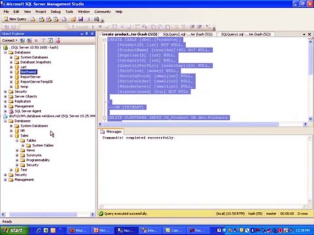Click the Filter funnel icon in Object Explorer

pos(43,40)
